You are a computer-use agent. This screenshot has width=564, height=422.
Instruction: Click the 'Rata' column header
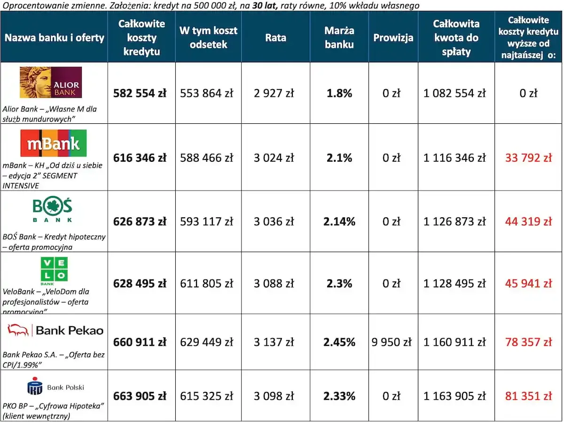tap(275, 38)
